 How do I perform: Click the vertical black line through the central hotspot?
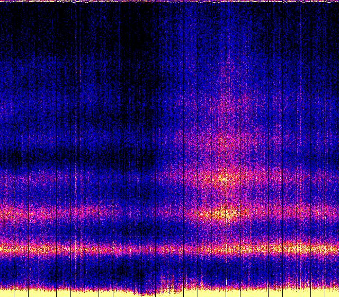226,133
